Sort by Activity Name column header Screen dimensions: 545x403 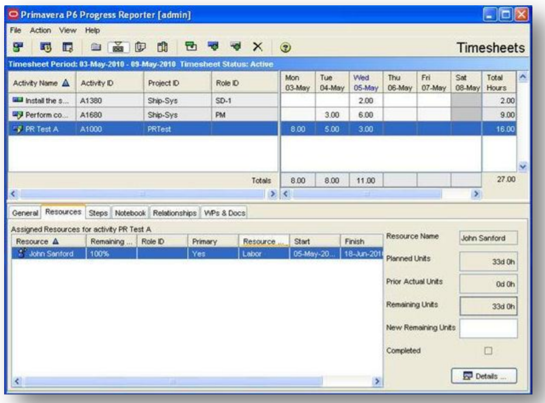[42, 83]
